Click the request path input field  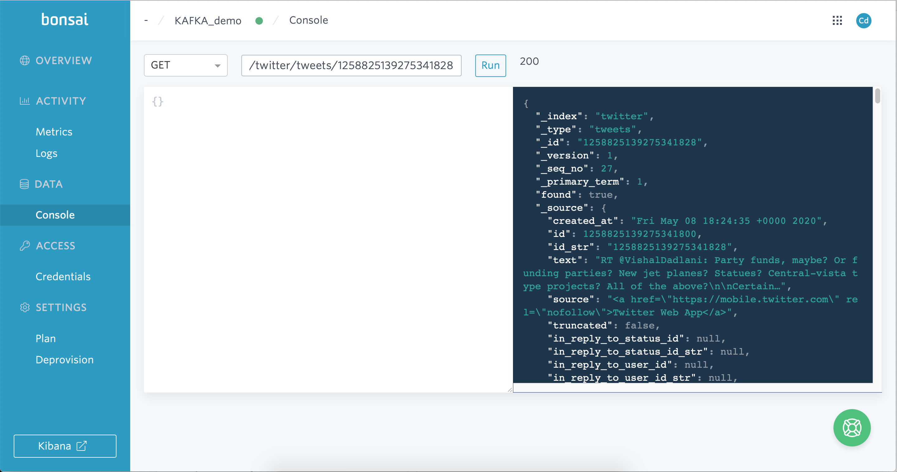(351, 65)
